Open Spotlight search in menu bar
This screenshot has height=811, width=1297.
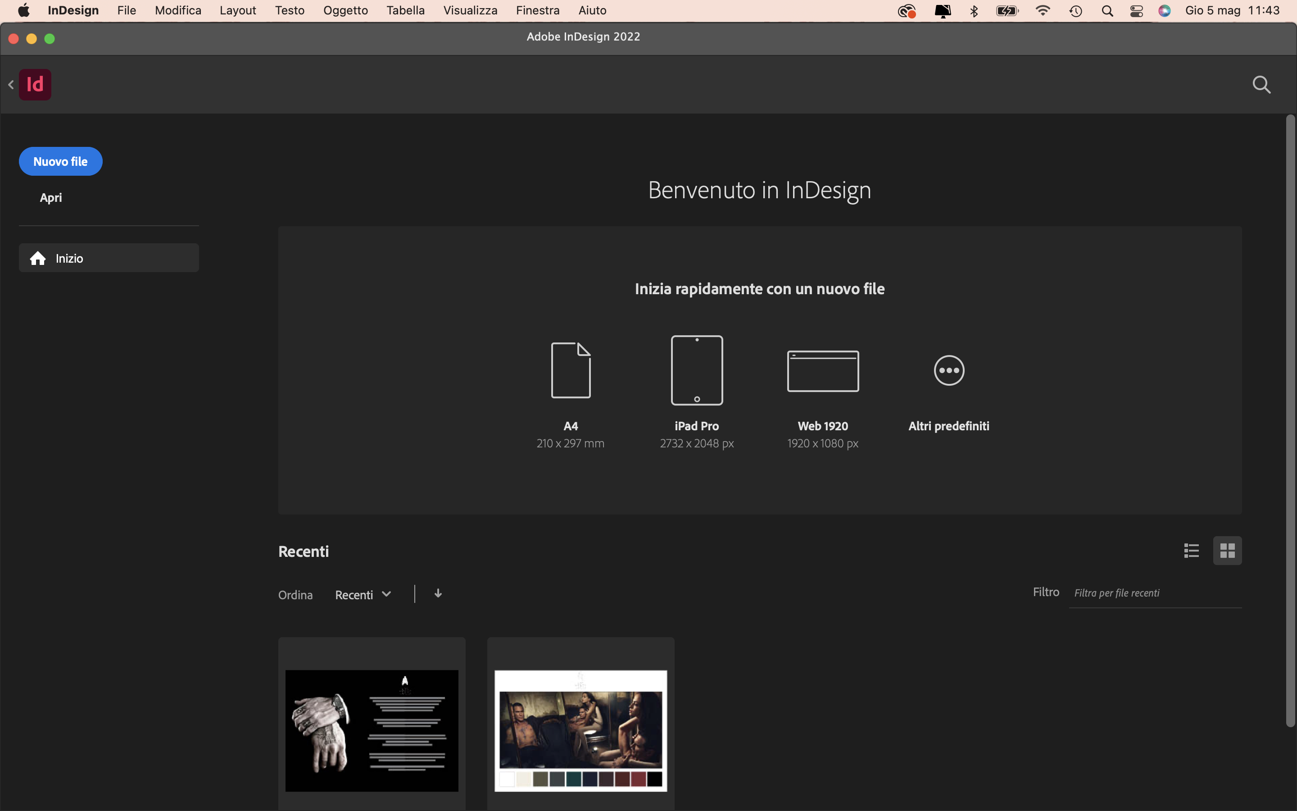(1107, 11)
